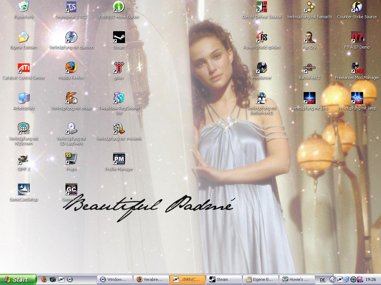
Task: Select the Verknüpfung mit emule shortcut
Action: tap(71, 98)
